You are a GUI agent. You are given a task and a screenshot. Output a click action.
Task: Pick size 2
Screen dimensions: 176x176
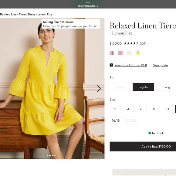115,109
